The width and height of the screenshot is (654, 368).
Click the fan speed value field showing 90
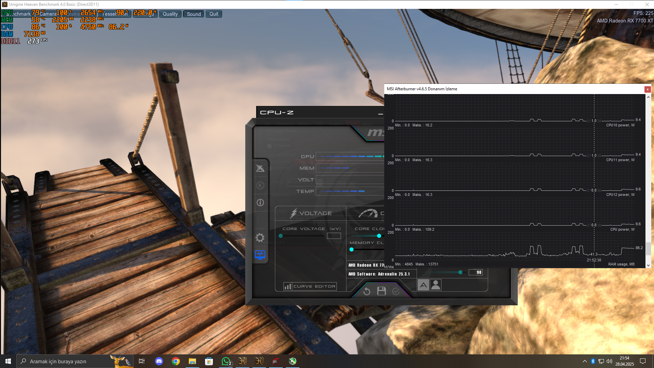[476, 272]
